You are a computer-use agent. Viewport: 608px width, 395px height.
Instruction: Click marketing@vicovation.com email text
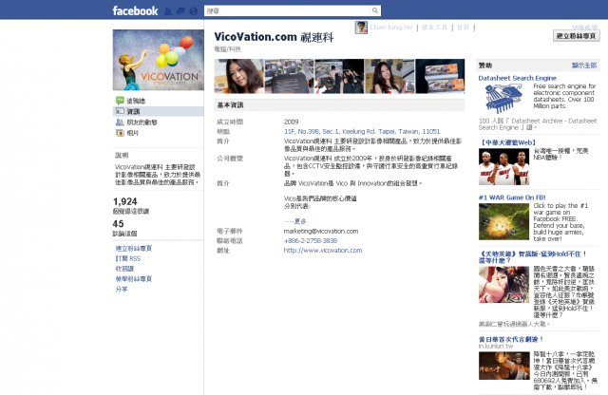(321, 231)
